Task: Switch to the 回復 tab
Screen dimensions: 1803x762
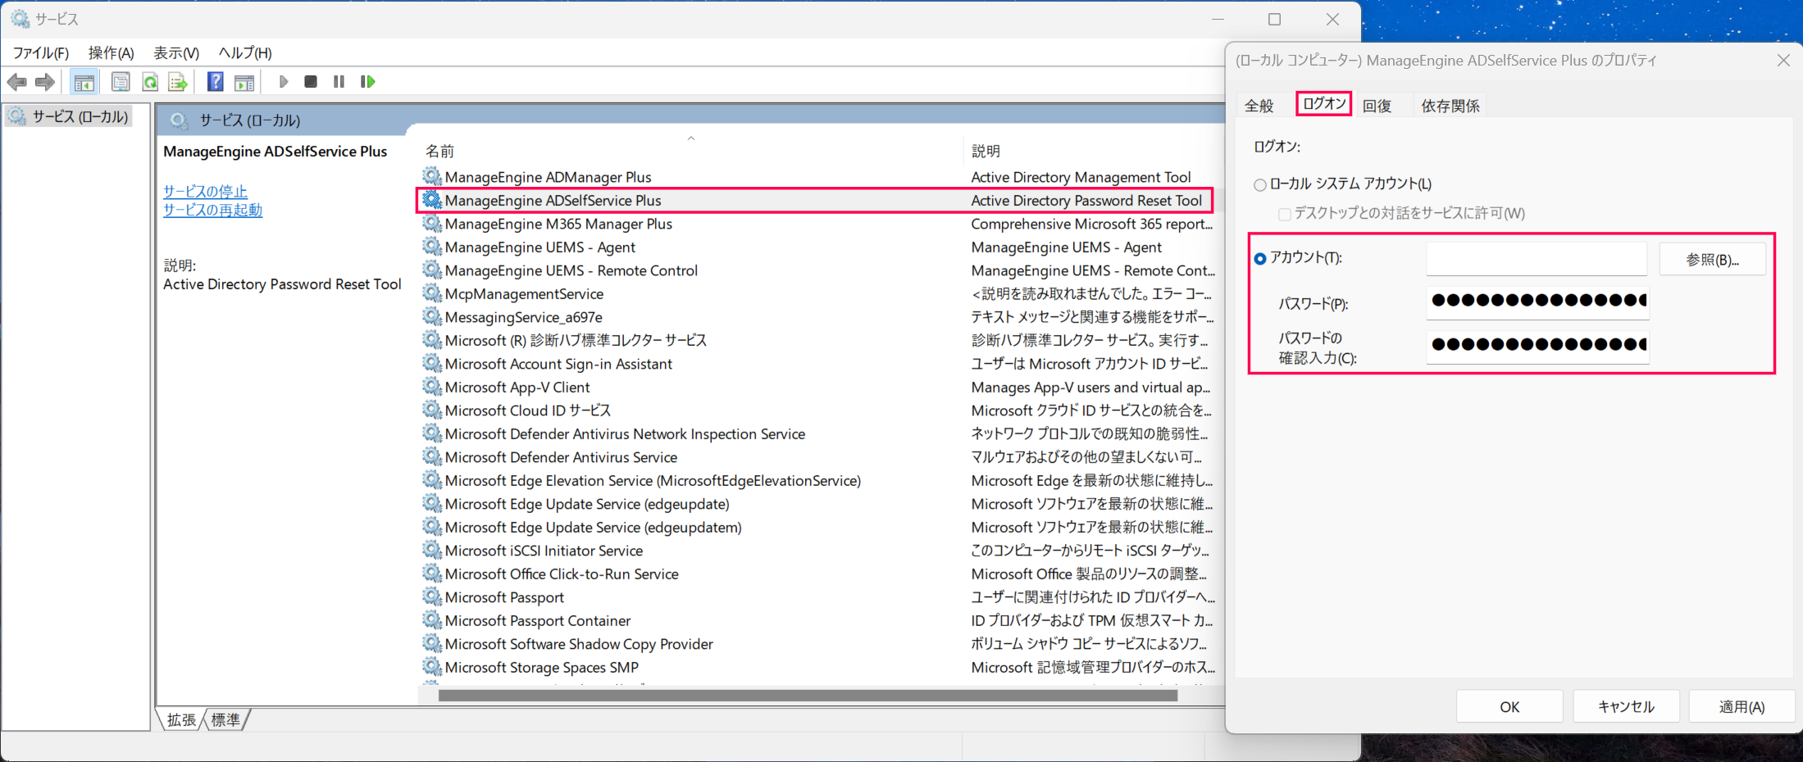Action: 1377,106
